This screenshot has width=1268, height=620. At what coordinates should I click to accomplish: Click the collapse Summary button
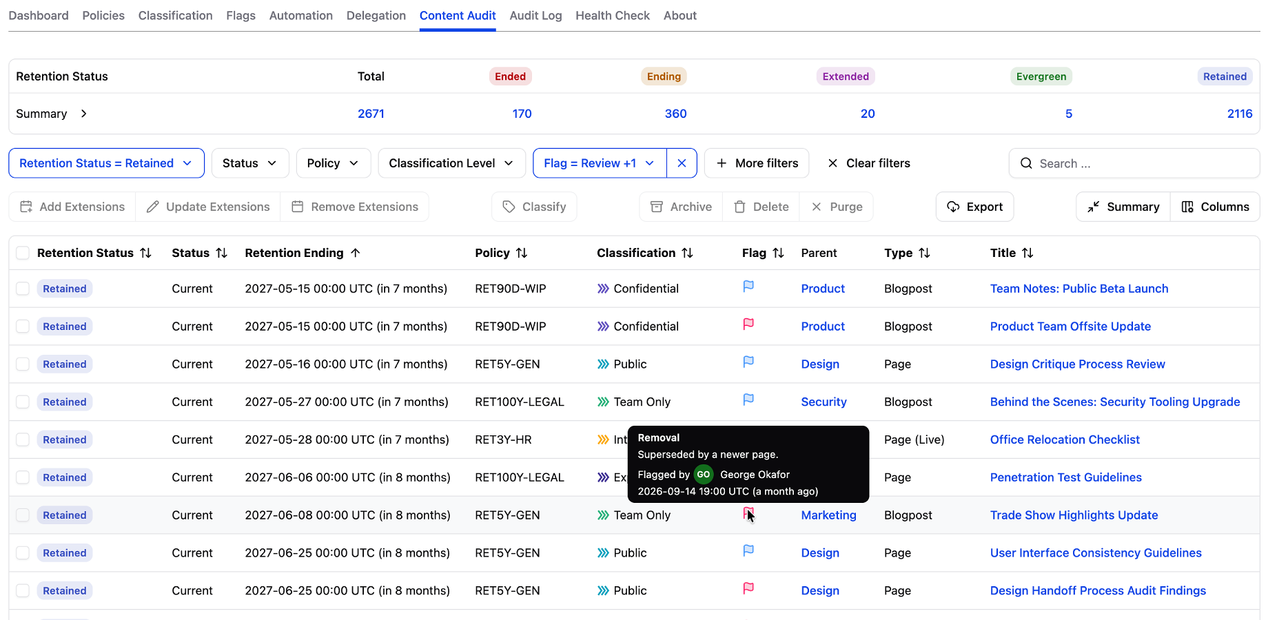point(1123,207)
